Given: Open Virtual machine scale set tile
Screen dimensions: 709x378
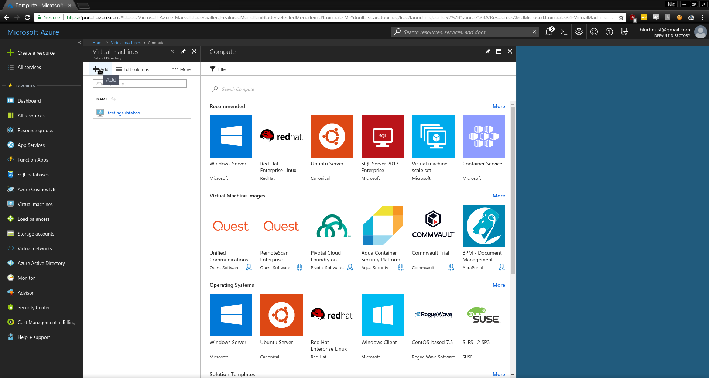Looking at the screenshot, I should (433, 148).
